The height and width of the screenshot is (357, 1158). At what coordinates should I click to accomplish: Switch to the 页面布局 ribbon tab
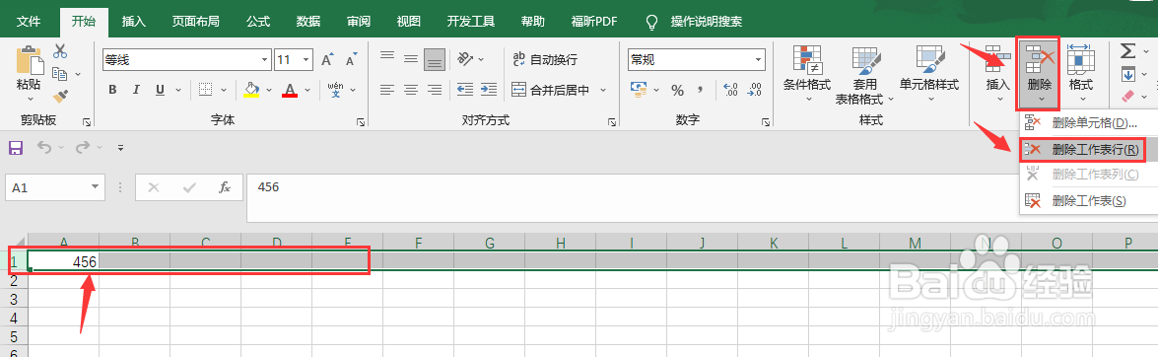(196, 22)
